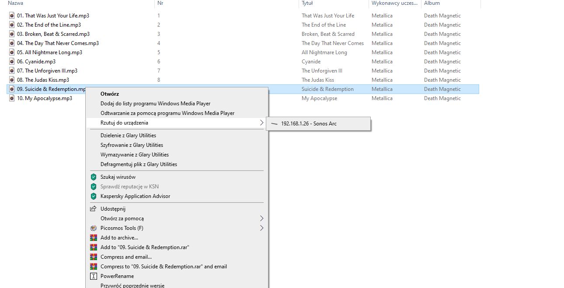The height and width of the screenshot is (288, 564).
Task: Click the WinRAR icon beside Compress and email
Action: 93,257
